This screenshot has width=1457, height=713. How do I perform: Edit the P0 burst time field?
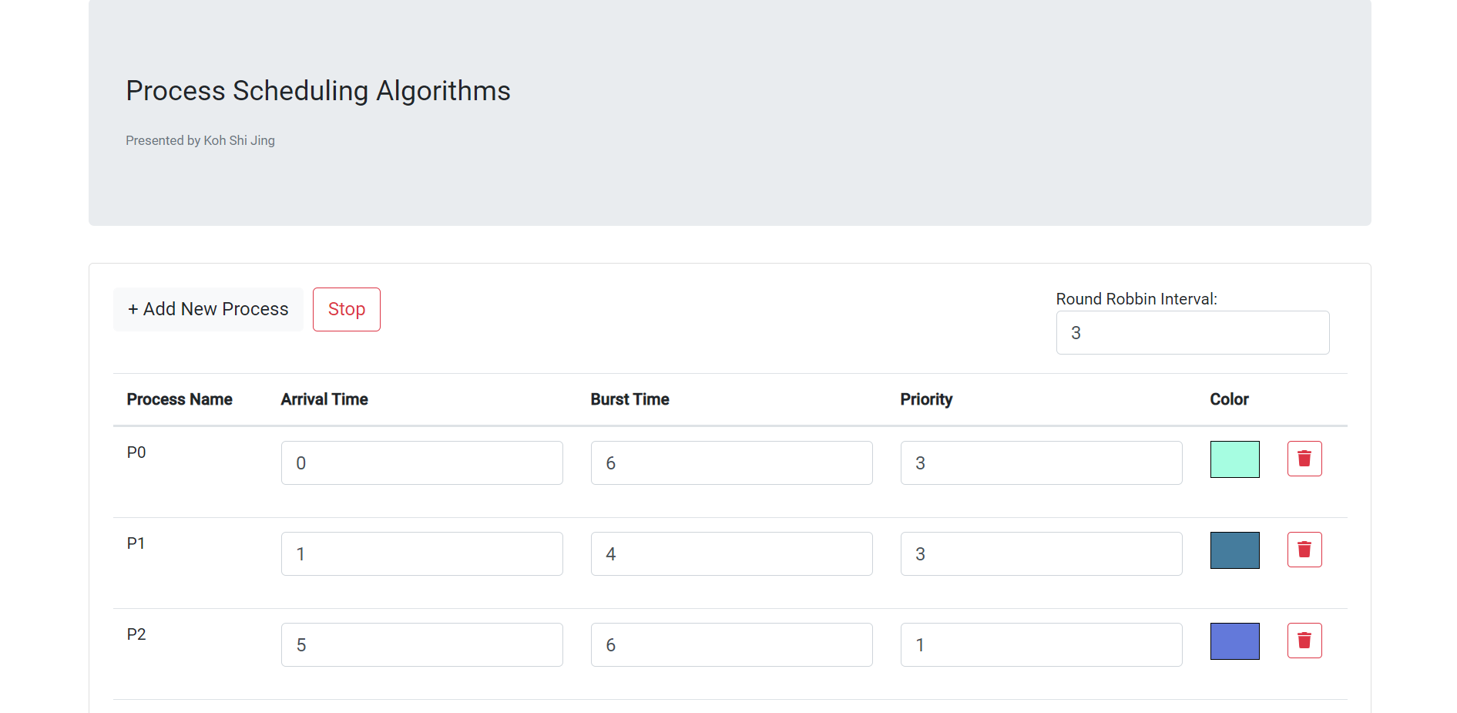732,463
